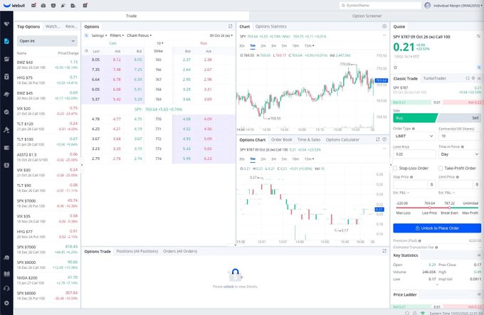Enable the Take-Profit Order checkbox

(x=441, y=168)
